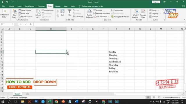Open Outline dialog launcher

click(164, 20)
